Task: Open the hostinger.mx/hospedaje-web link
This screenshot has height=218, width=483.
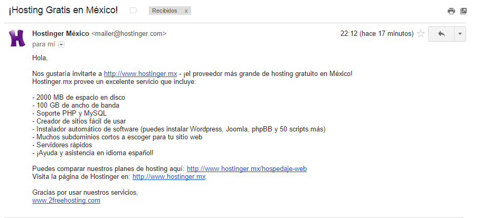Action: 247,169
